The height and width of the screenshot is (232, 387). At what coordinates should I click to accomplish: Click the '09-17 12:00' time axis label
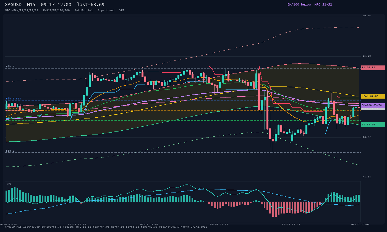pos(360,225)
